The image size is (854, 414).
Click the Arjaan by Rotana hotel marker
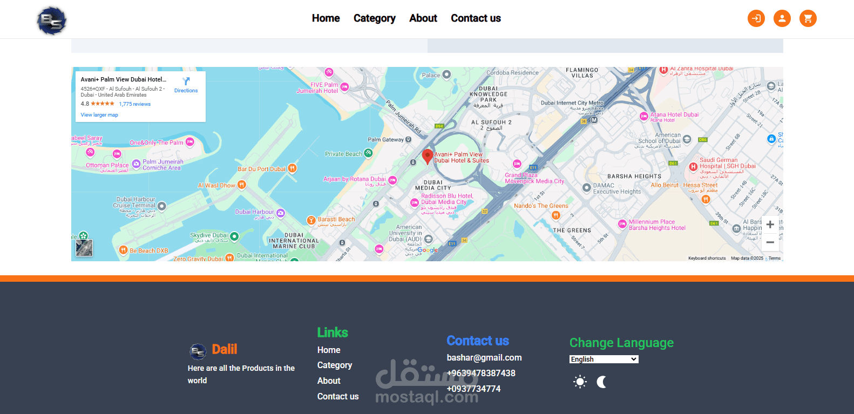pos(392,180)
